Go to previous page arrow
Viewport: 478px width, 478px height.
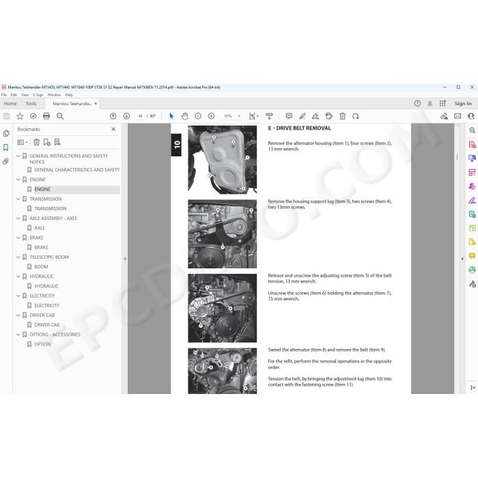(113, 116)
